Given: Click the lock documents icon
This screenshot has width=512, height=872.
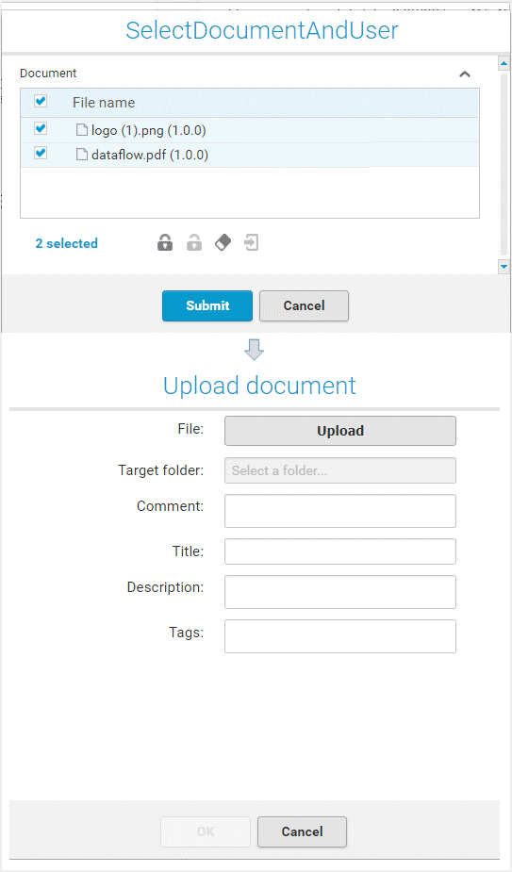Looking at the screenshot, I should pyautogui.click(x=165, y=243).
